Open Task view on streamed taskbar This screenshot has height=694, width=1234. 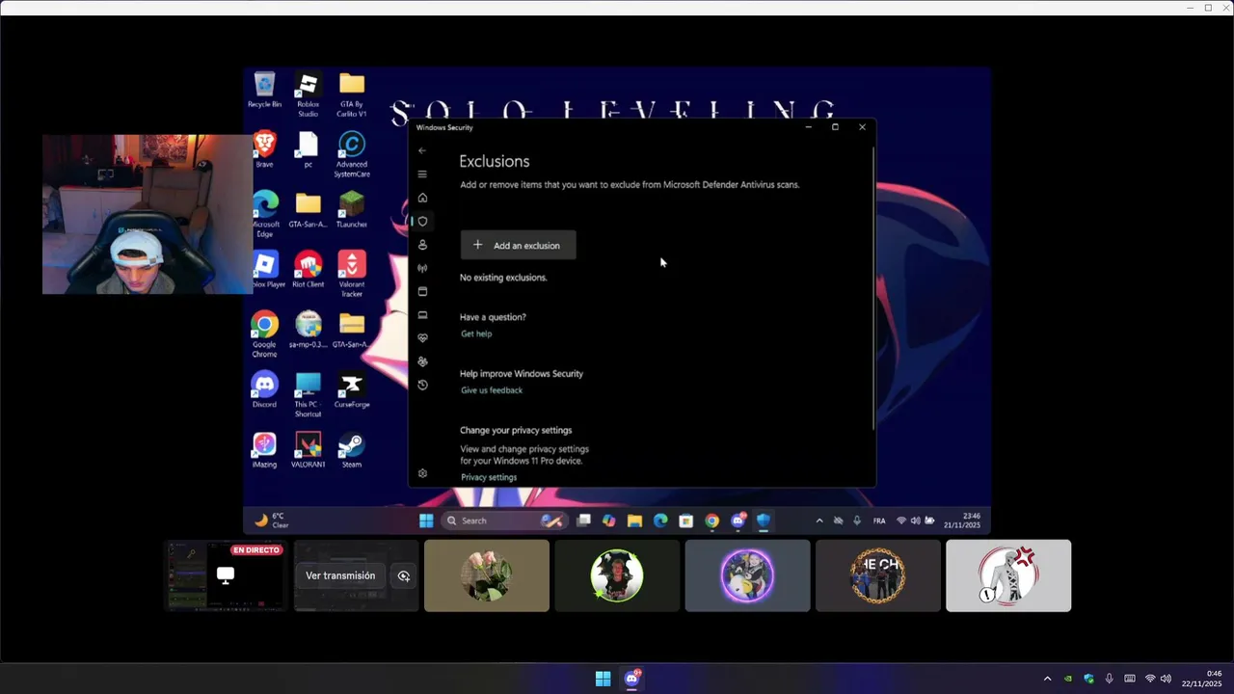(583, 520)
